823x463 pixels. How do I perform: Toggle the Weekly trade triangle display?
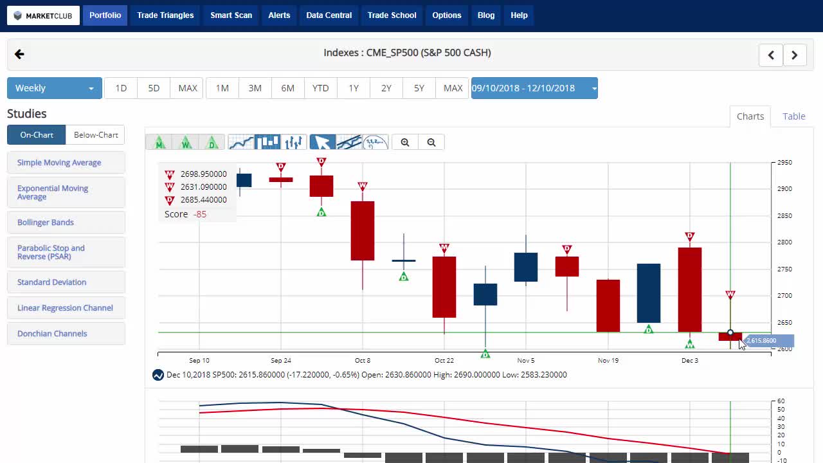click(186, 142)
